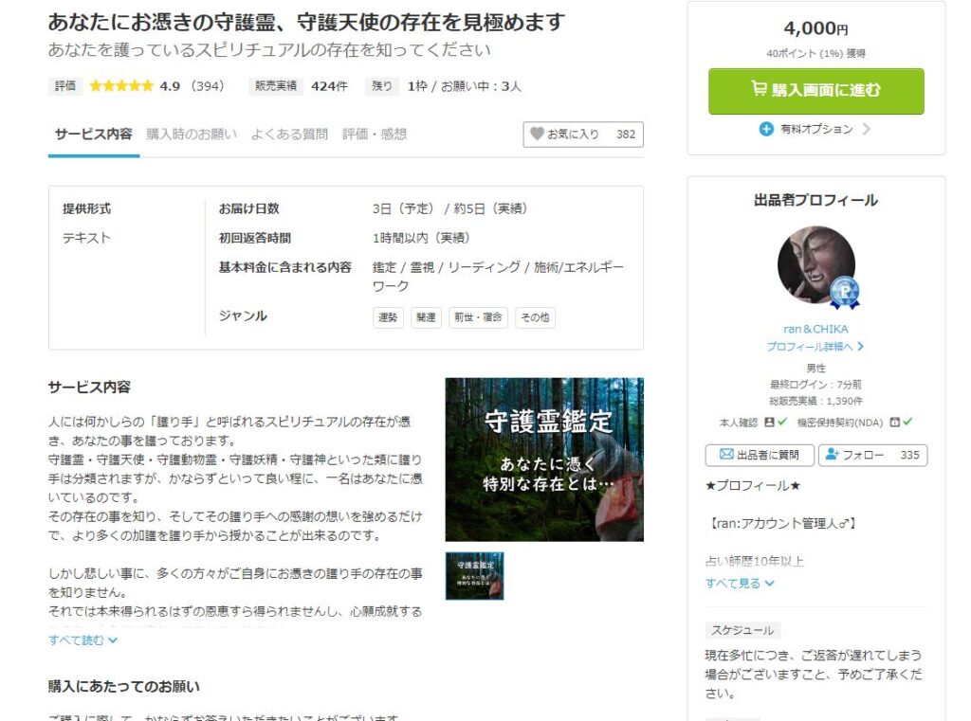Click the NDA green checkmark
Viewport: 971px width, 721px height.
point(907,422)
